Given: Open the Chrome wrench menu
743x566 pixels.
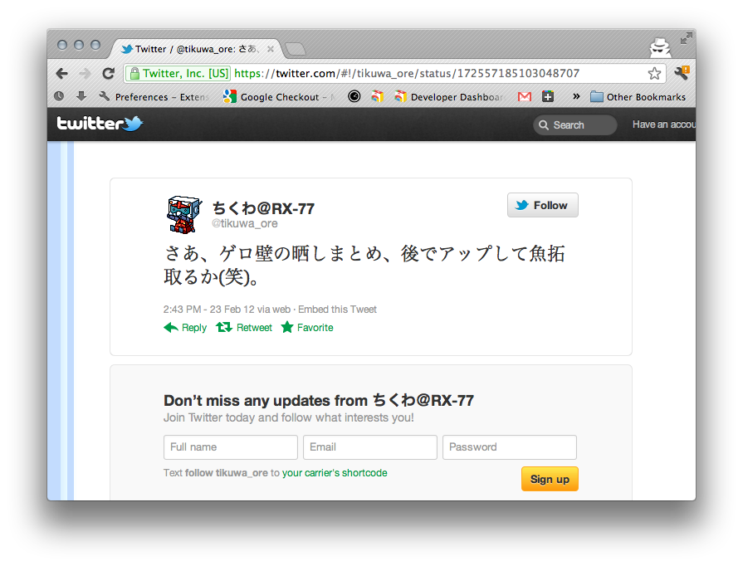Looking at the screenshot, I should click(682, 73).
